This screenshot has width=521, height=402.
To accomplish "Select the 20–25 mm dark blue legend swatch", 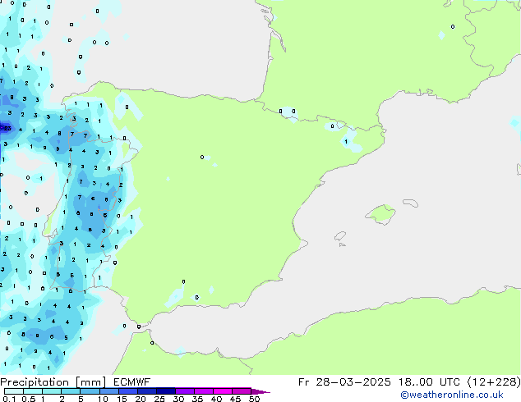I will pyautogui.click(x=146, y=391).
